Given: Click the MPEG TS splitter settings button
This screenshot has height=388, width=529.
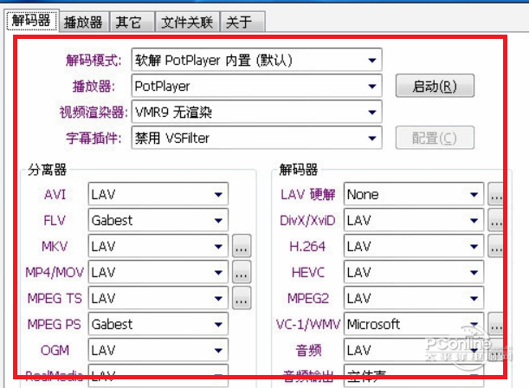Looking at the screenshot, I should (242, 298).
